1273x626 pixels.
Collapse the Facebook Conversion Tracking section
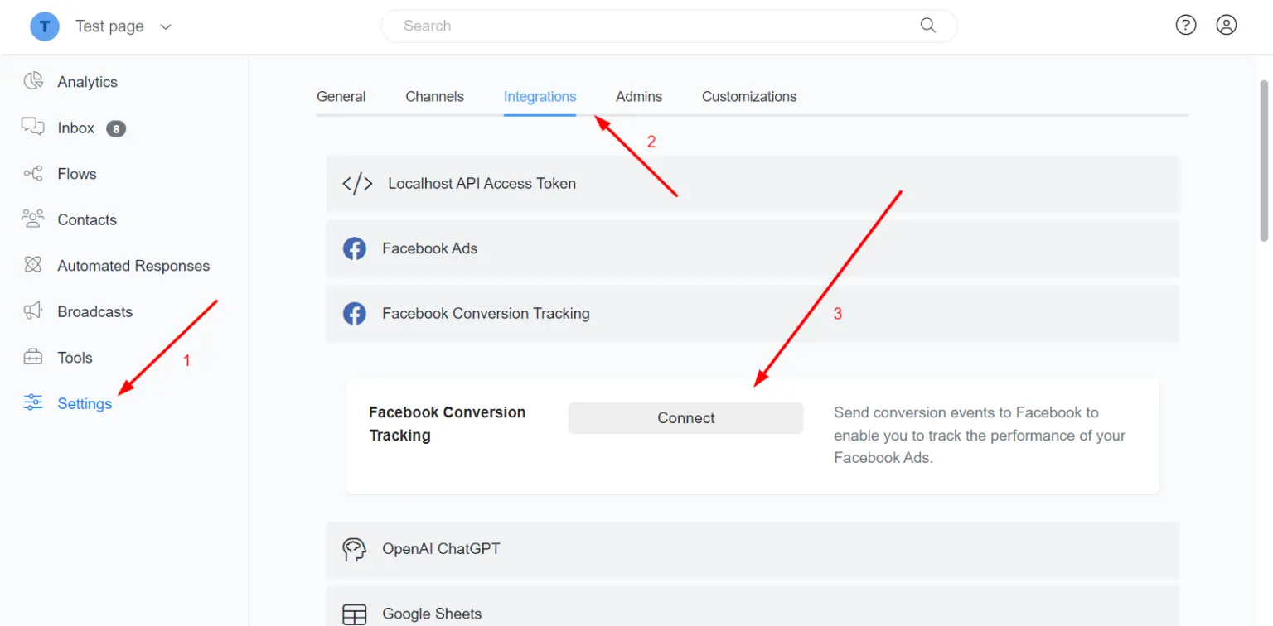tap(753, 314)
